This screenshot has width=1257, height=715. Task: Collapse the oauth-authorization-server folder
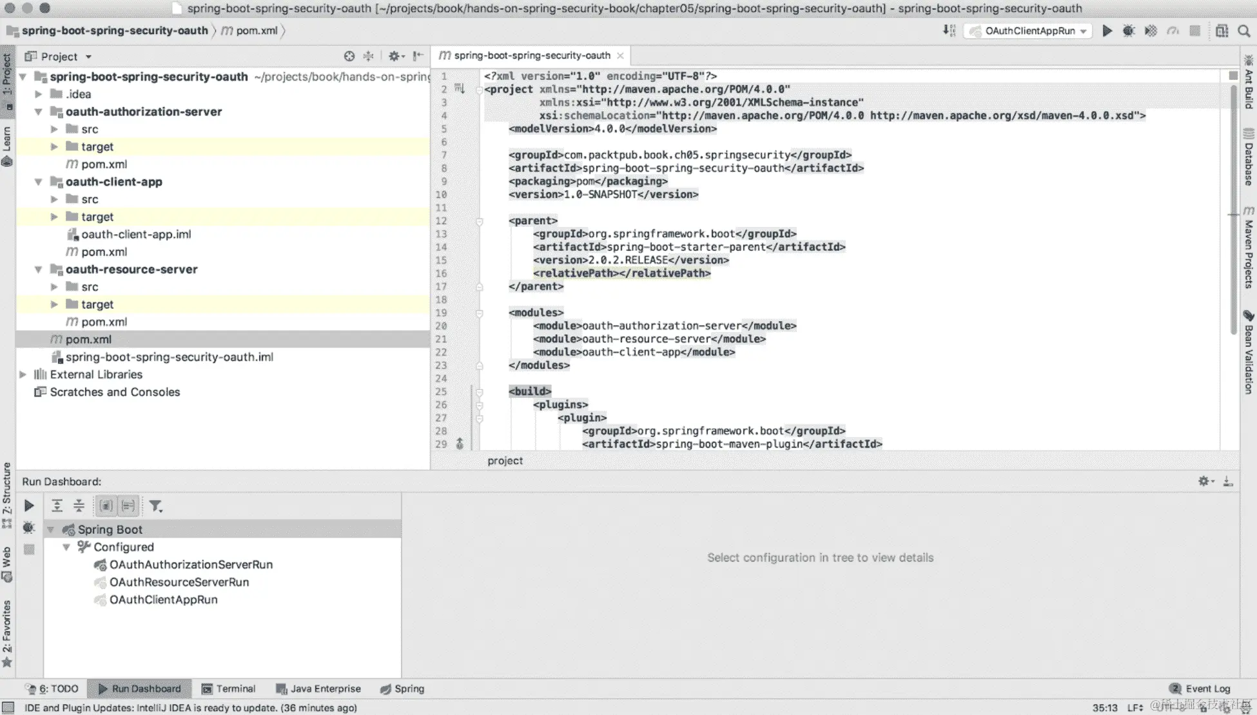tap(38, 112)
